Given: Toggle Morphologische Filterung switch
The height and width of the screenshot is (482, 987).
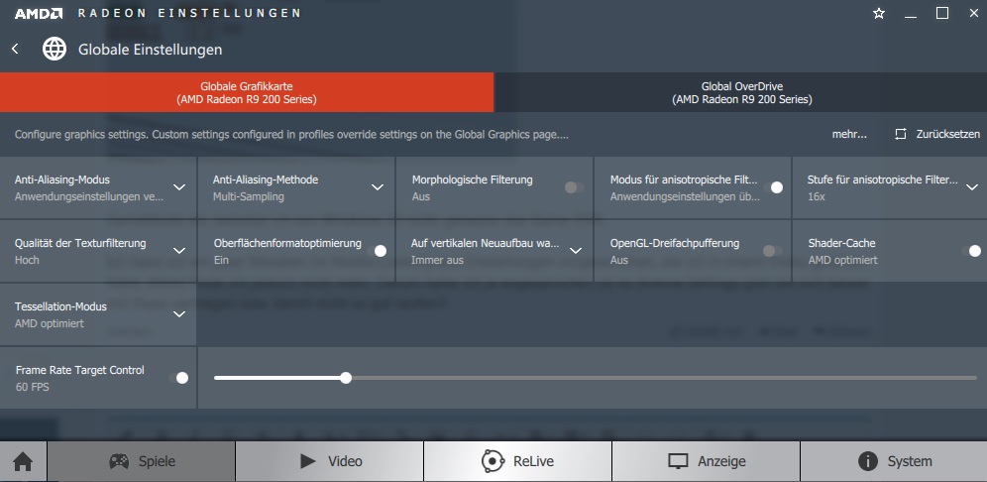Looking at the screenshot, I should 574,187.
